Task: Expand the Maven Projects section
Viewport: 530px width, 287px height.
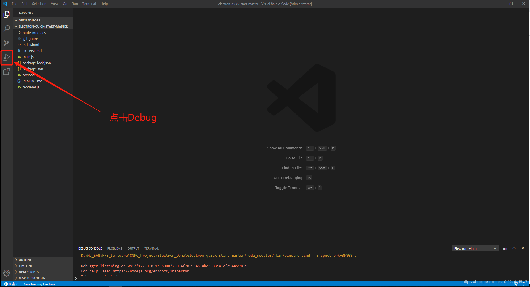Action: (x=43, y=278)
